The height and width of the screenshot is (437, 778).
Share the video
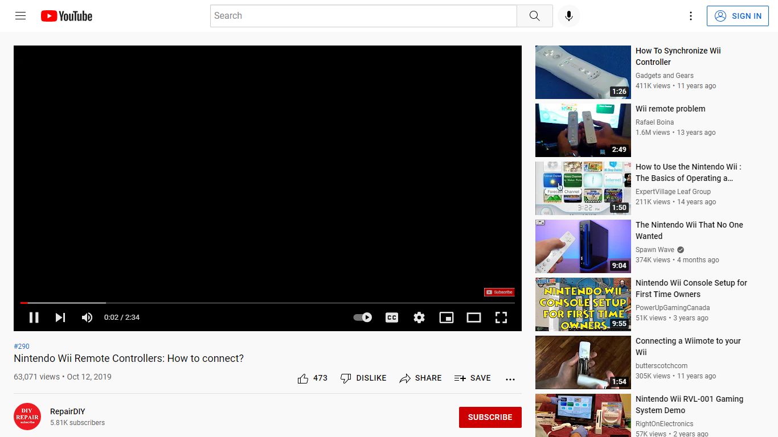[x=420, y=378]
